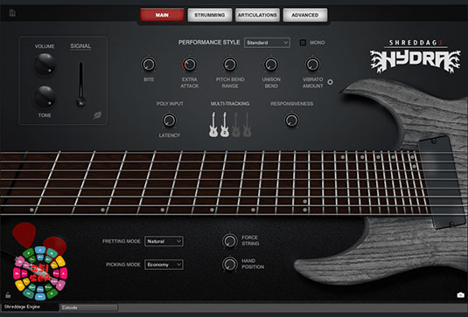Screen dimensions: 468x317
Task: Click the first multi-tracking guitar icon
Action: click(213, 125)
